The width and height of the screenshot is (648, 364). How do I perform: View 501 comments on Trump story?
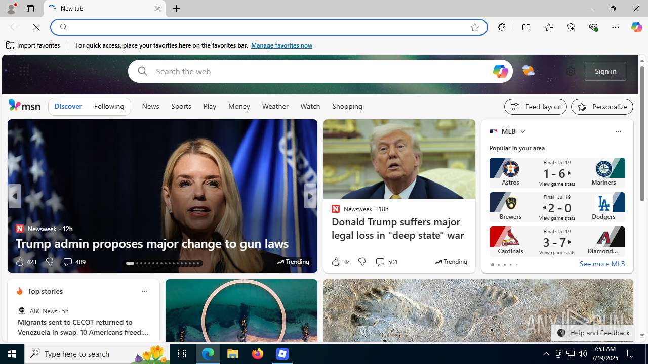[x=386, y=262]
